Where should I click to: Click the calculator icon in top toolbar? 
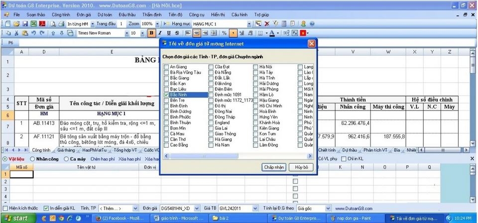click(x=284, y=24)
